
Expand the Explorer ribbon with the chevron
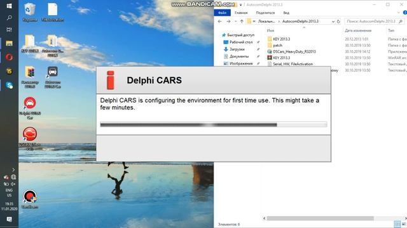click(399, 13)
